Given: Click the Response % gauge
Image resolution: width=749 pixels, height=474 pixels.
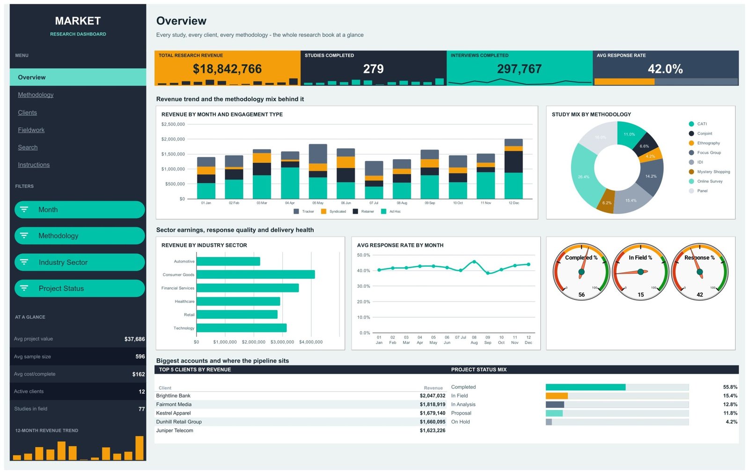Looking at the screenshot, I should 699,272.
